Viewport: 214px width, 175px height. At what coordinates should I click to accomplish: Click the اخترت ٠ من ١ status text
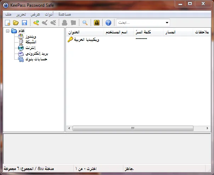tap(86, 169)
